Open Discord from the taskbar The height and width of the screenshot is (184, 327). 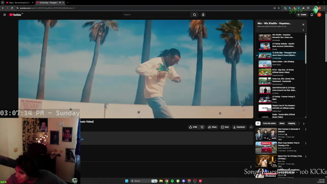183,181
